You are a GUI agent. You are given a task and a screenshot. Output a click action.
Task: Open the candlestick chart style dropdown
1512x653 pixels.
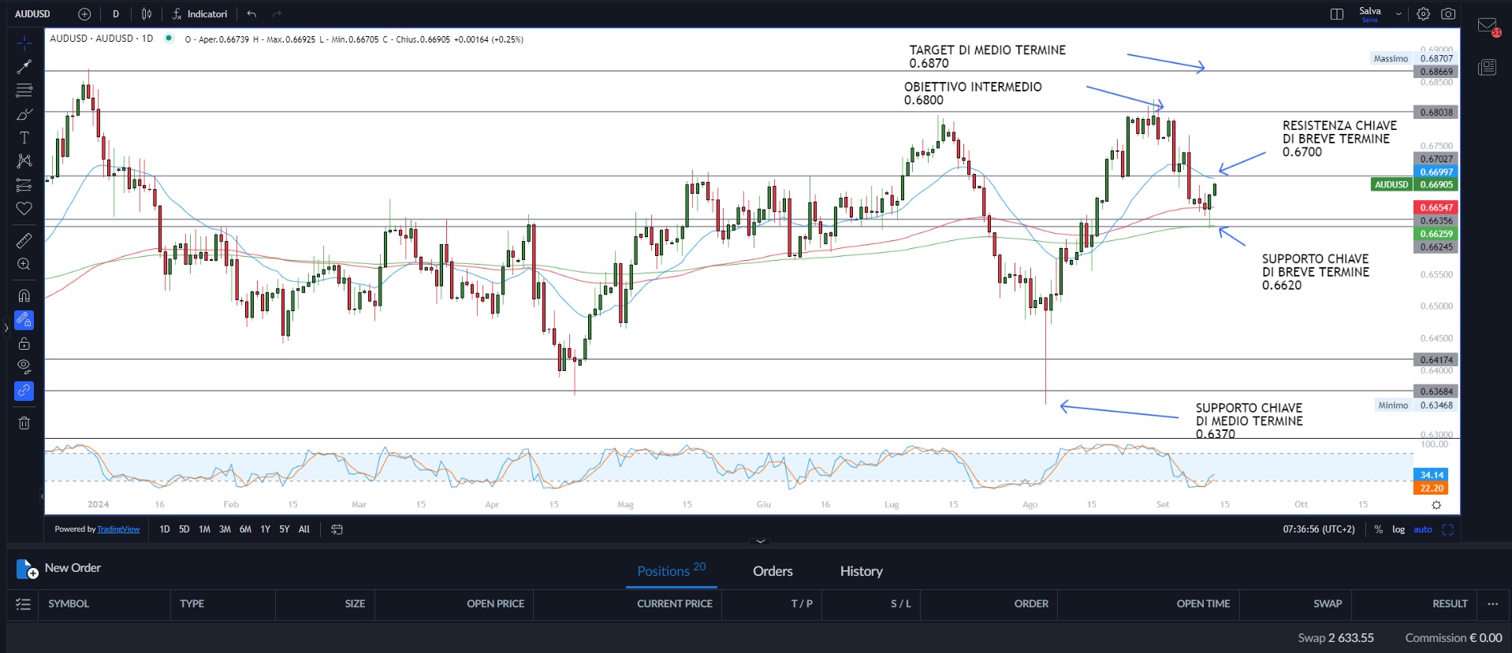(147, 14)
